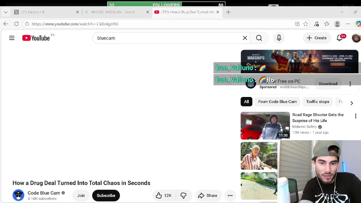This screenshot has height=203, width=361.
Task: Click the Join button
Action: coord(81,195)
